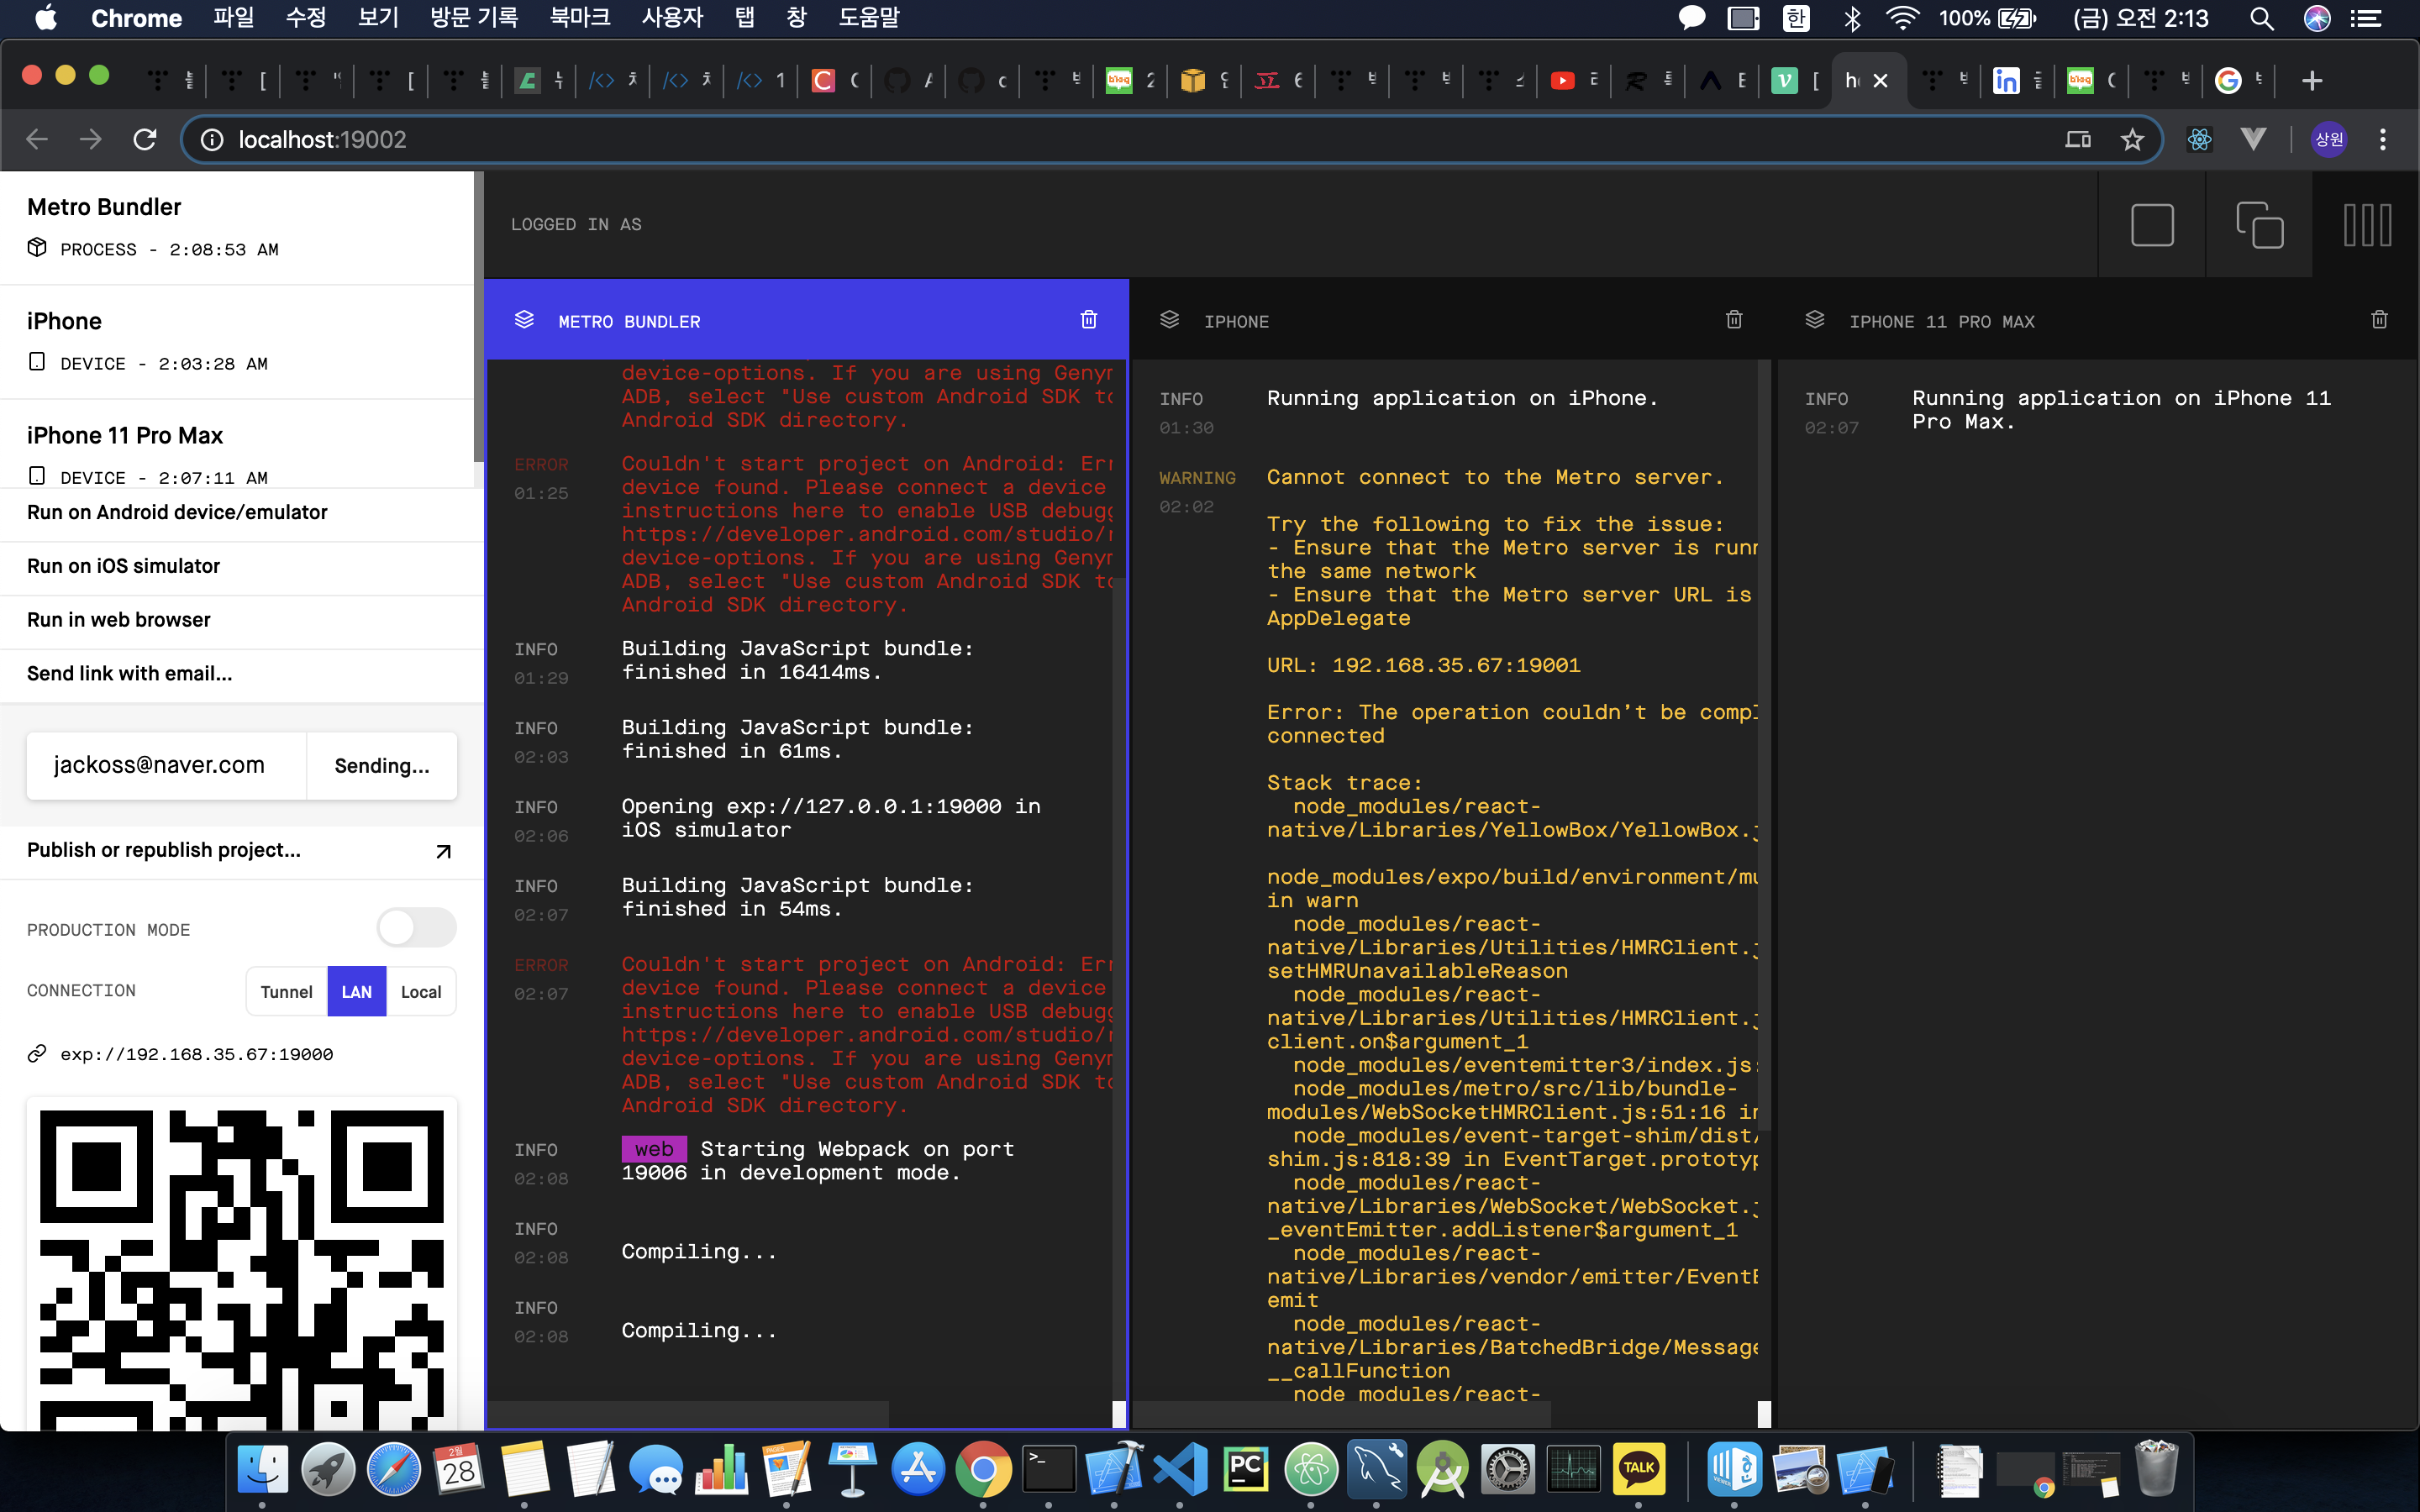Click the trash icon in IPHONE panel header
Viewport: 2420px width, 1512px height.
click(1734, 320)
